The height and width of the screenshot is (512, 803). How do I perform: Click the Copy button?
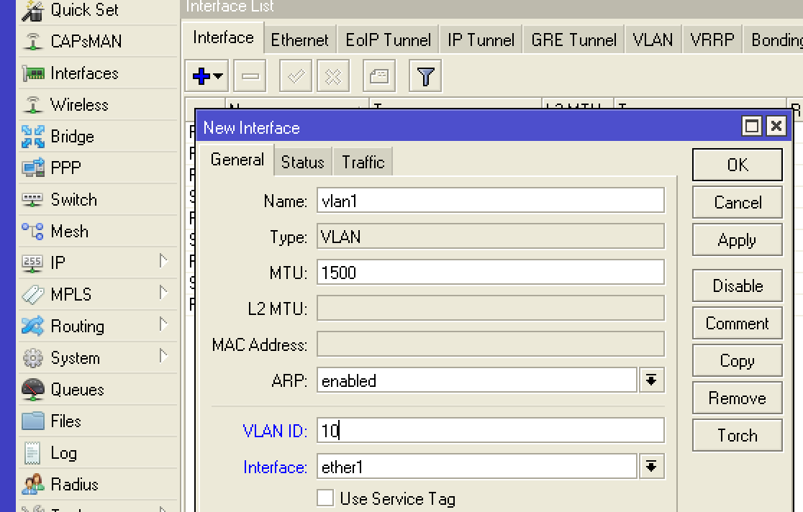[738, 360]
